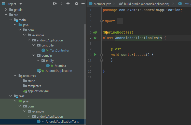Collapse the java folder under main

[15, 25]
